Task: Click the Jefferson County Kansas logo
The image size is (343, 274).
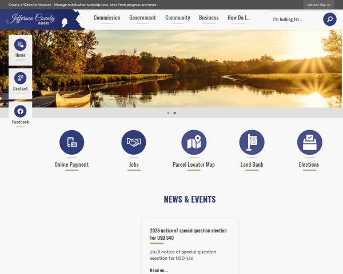Action: click(42, 19)
